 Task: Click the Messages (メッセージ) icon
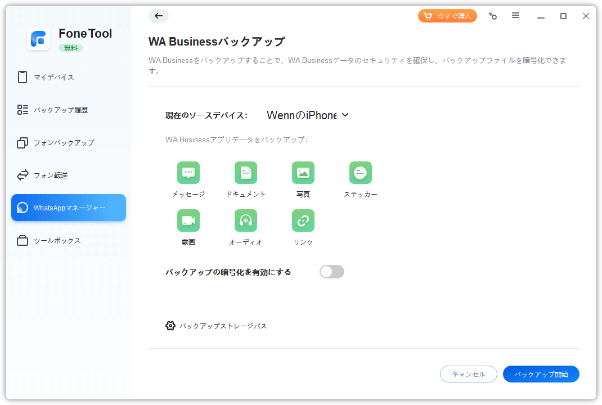pyautogui.click(x=188, y=173)
